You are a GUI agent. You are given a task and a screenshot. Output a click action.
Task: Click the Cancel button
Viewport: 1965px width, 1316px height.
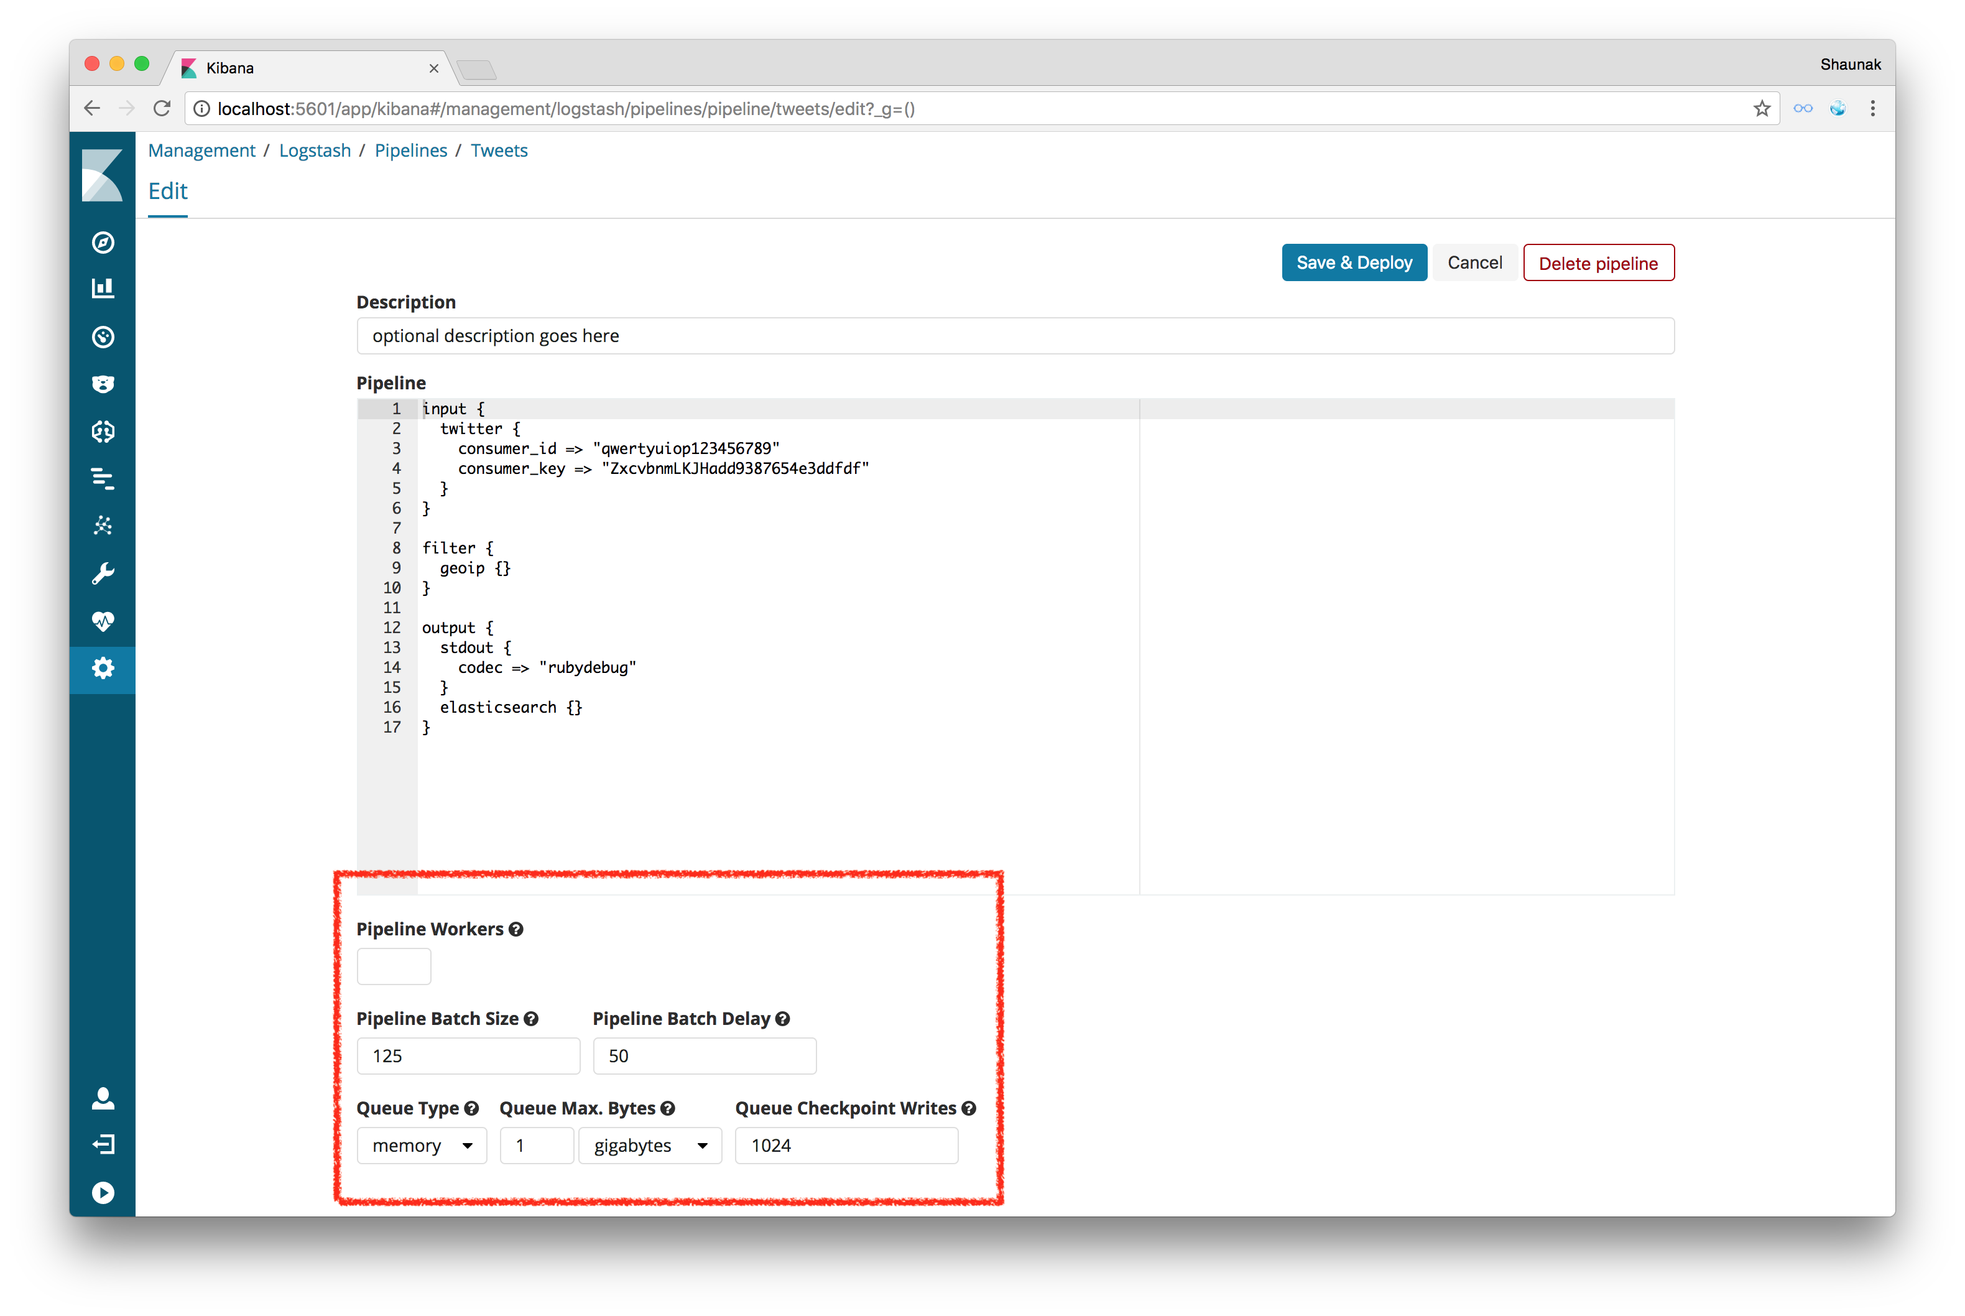(x=1474, y=262)
